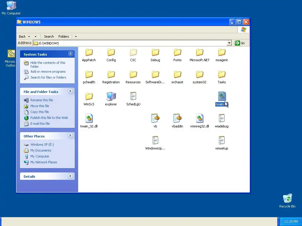Click Search for files or folders
302x226 pixels.
48,77
